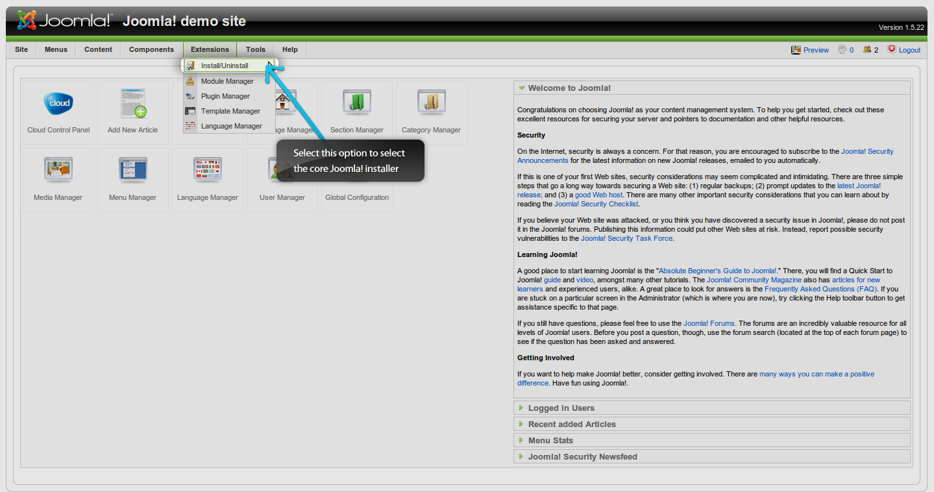Click the Preview link

tap(816, 50)
